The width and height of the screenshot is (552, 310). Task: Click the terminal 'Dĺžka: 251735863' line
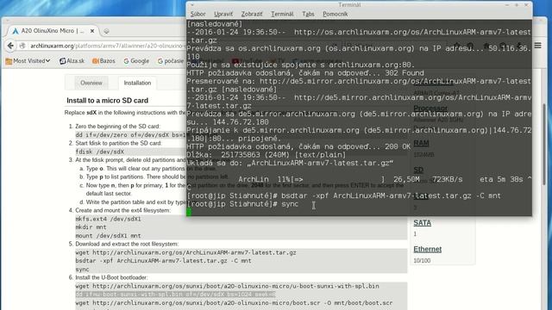[x=267, y=155]
